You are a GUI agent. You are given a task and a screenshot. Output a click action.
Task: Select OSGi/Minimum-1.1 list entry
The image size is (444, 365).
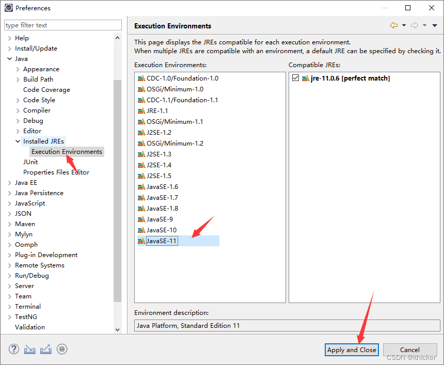click(175, 122)
